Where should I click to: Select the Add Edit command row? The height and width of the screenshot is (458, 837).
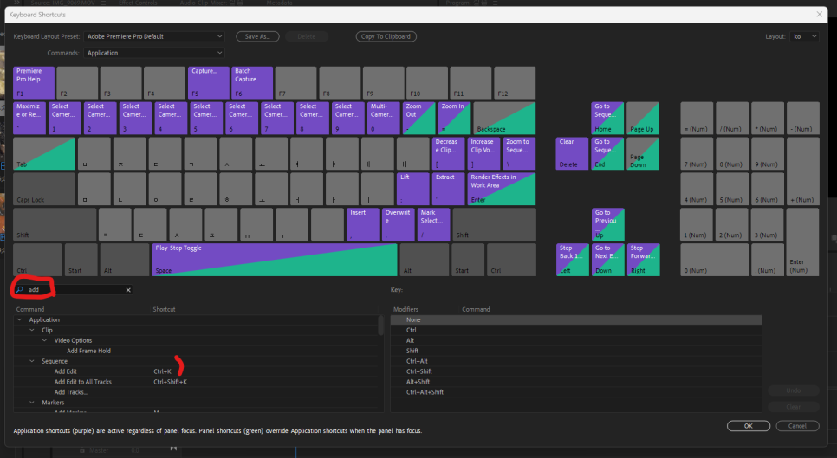[196, 371]
